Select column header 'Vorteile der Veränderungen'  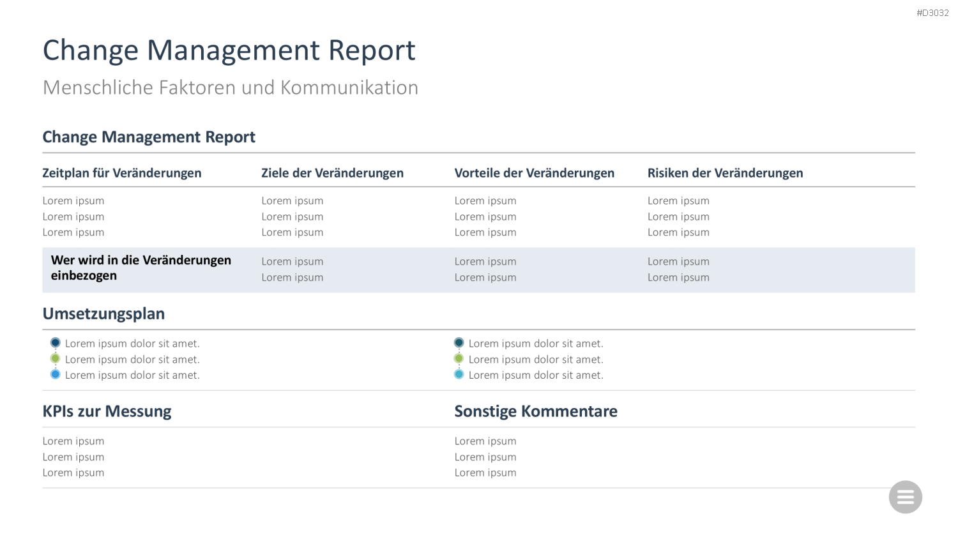[535, 173]
